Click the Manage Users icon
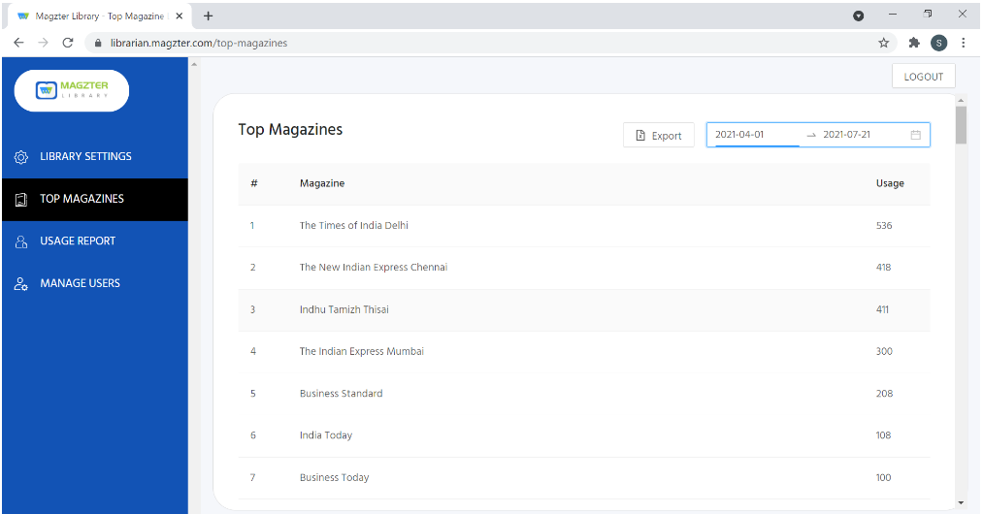983x514 pixels. [x=20, y=283]
